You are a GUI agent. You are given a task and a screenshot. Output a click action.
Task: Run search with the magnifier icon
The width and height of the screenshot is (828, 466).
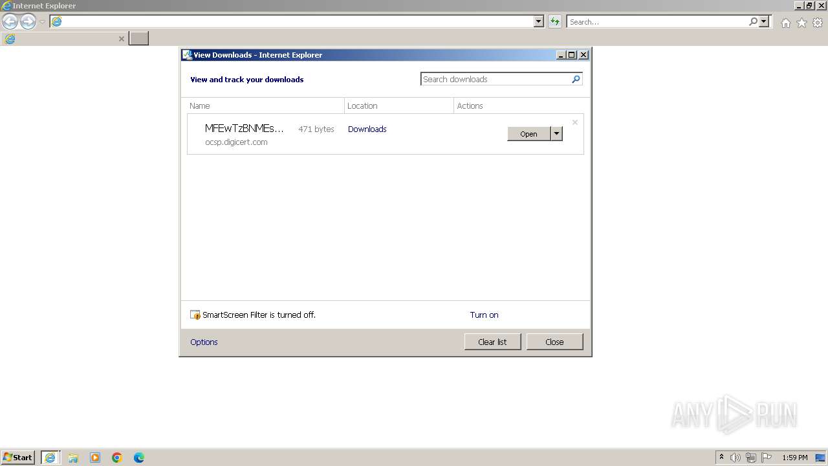pos(753,21)
